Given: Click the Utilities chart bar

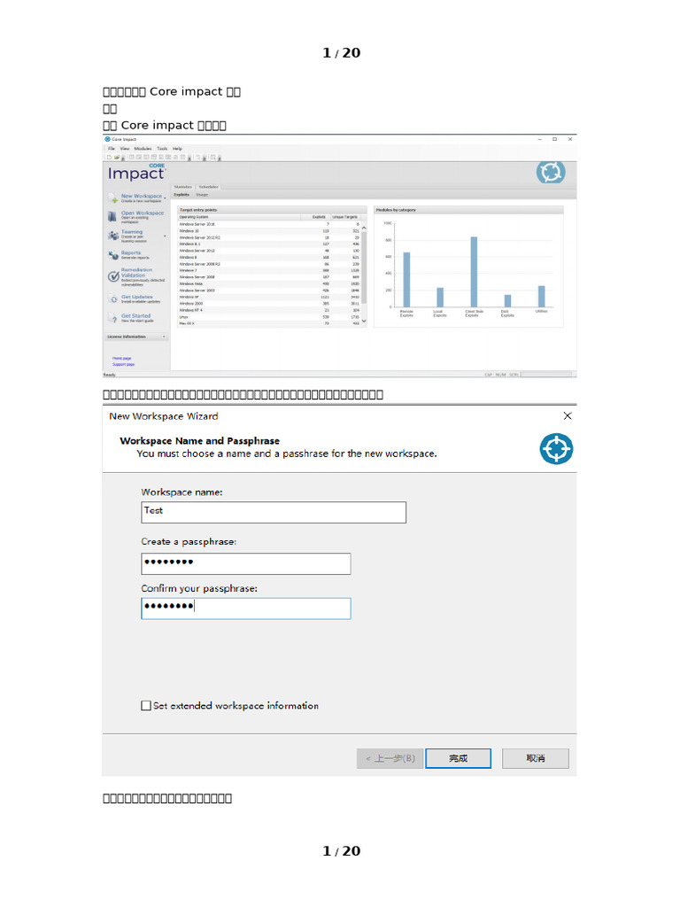Looking at the screenshot, I should pyautogui.click(x=541, y=296).
